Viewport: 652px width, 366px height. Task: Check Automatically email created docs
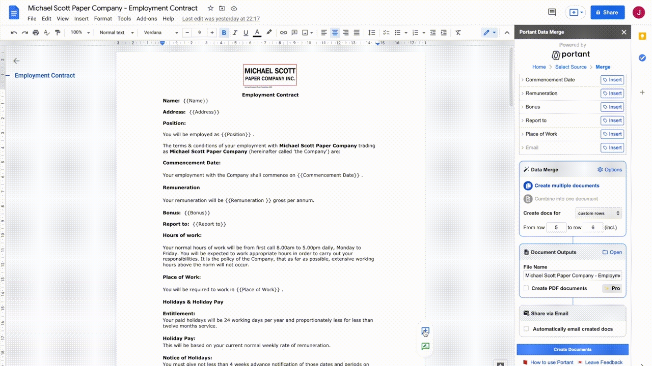point(526,329)
